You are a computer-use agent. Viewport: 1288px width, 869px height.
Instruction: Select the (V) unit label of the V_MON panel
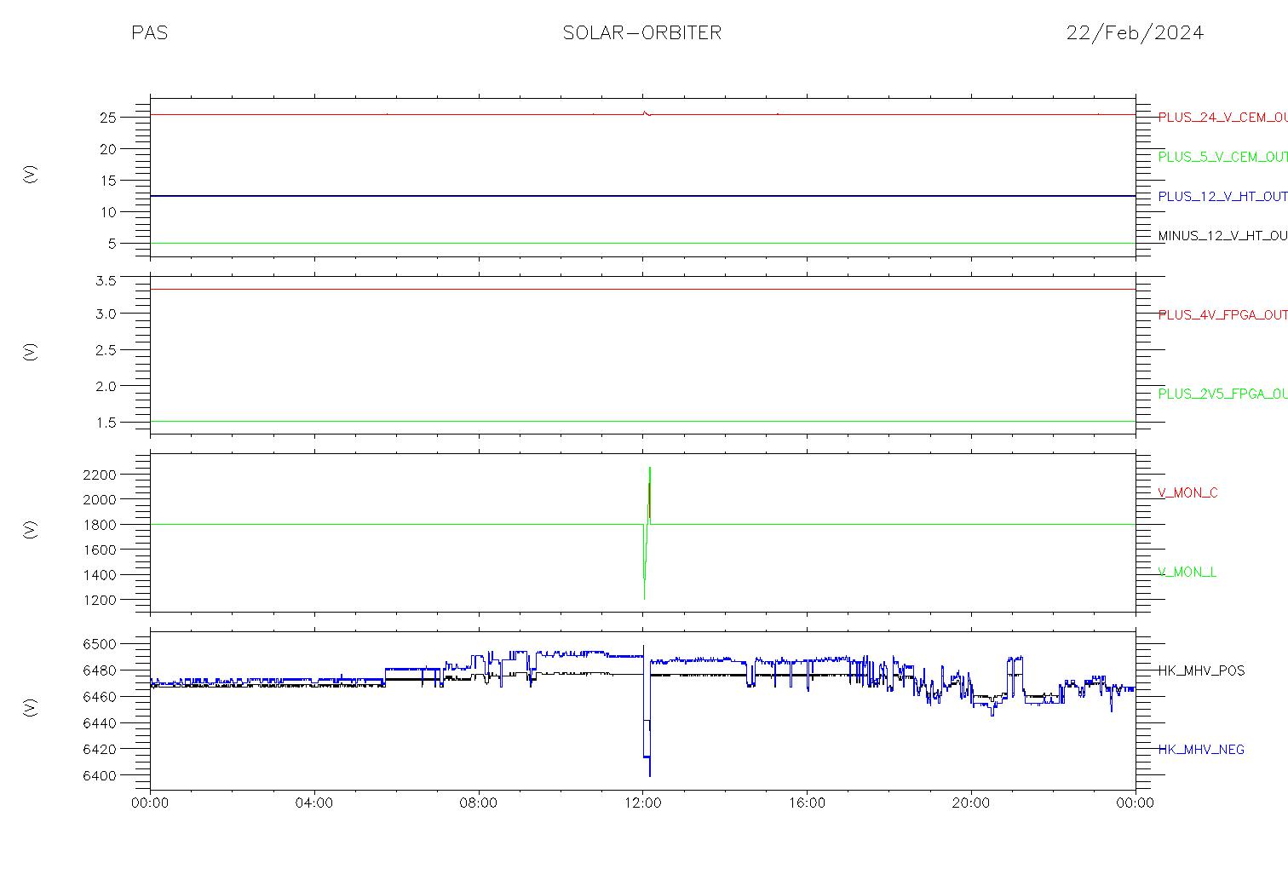pyautogui.click(x=30, y=529)
